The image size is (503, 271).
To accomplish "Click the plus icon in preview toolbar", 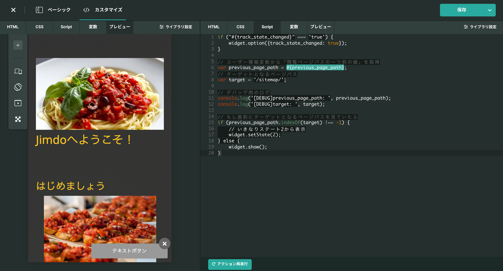I will pyautogui.click(x=18, y=45).
